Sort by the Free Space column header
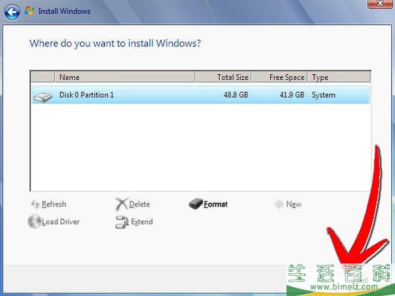Image resolution: width=395 pixels, height=296 pixels. click(279, 77)
